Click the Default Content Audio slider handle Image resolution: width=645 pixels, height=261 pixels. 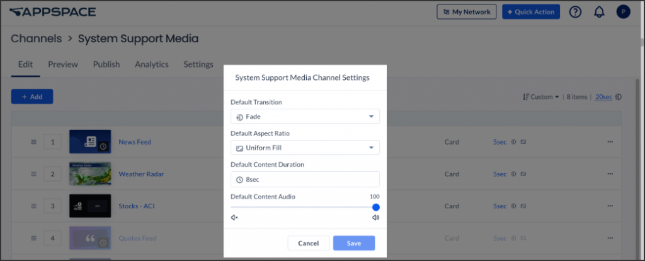tap(376, 207)
